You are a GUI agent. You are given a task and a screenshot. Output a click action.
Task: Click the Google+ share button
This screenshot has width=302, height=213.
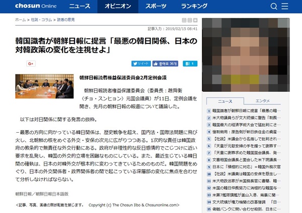point(30,64)
